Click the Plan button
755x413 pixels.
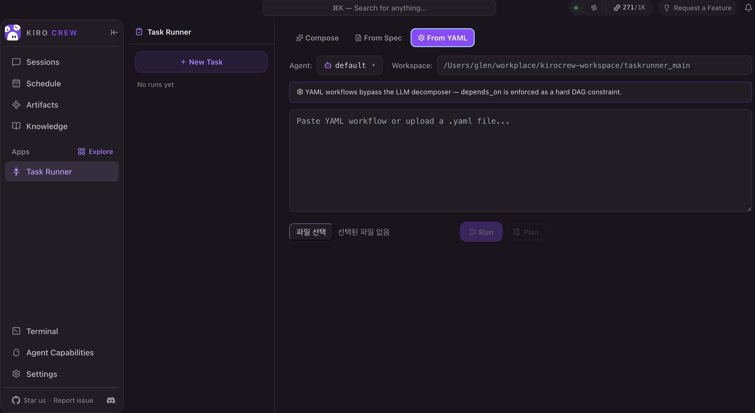tap(526, 232)
